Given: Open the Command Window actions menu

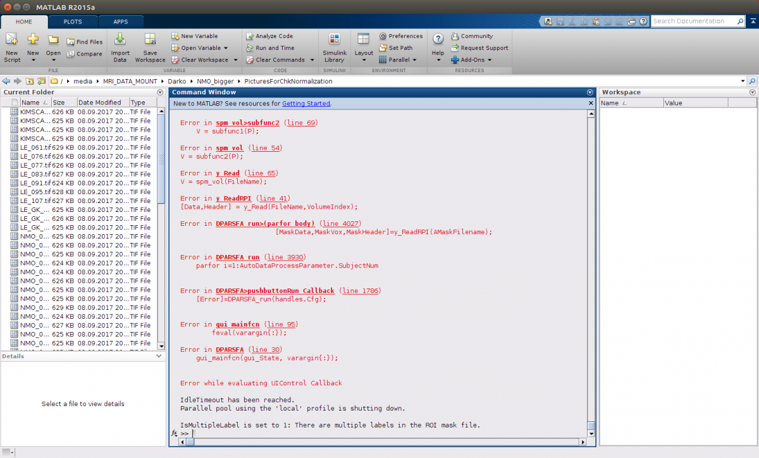Looking at the screenshot, I should 590,92.
